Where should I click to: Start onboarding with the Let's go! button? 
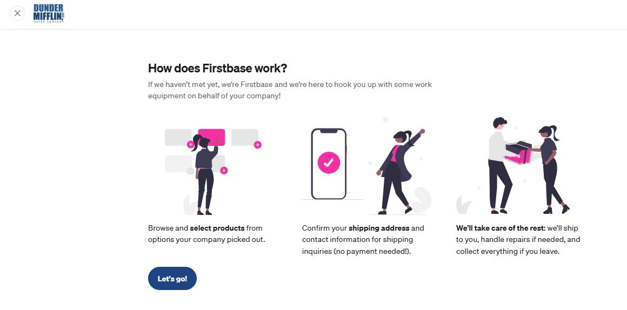(172, 279)
